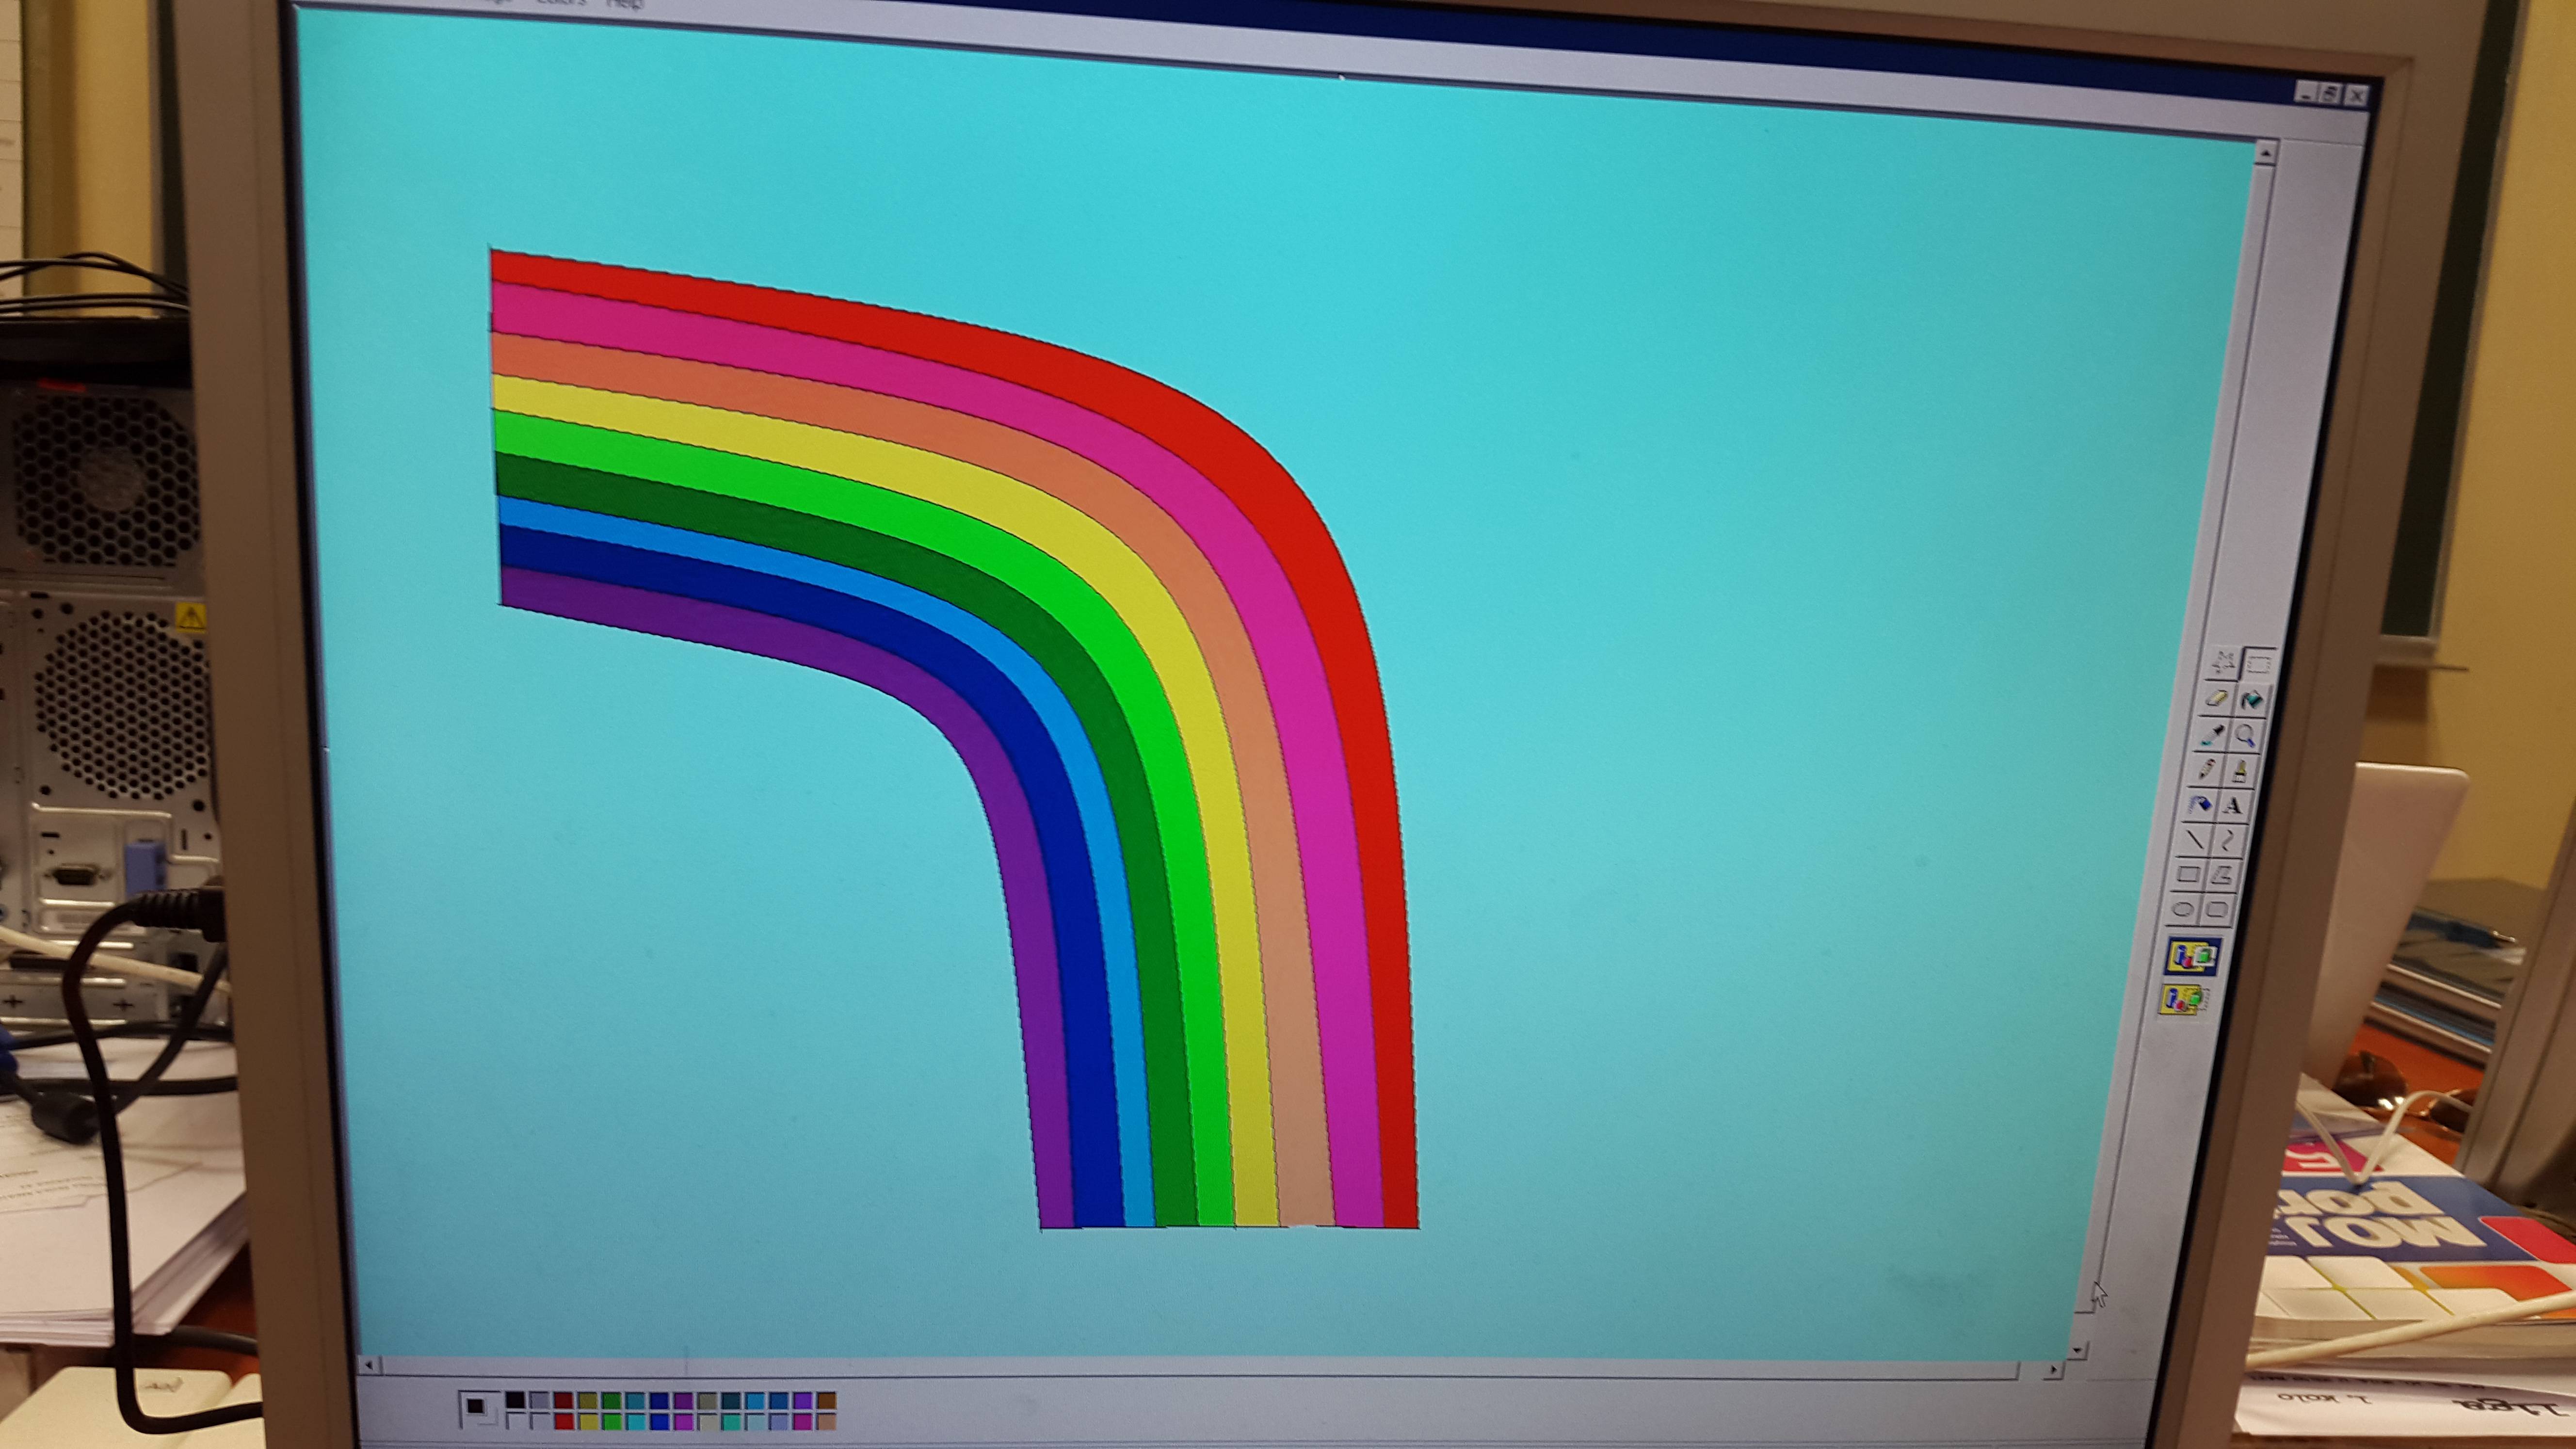The width and height of the screenshot is (2576, 1449).
Task: Select the Curve tool
Action: (x=2228, y=840)
